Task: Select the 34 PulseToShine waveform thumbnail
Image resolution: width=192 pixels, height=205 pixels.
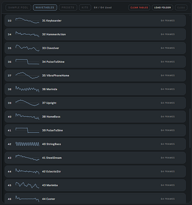Action: [x=27, y=61]
